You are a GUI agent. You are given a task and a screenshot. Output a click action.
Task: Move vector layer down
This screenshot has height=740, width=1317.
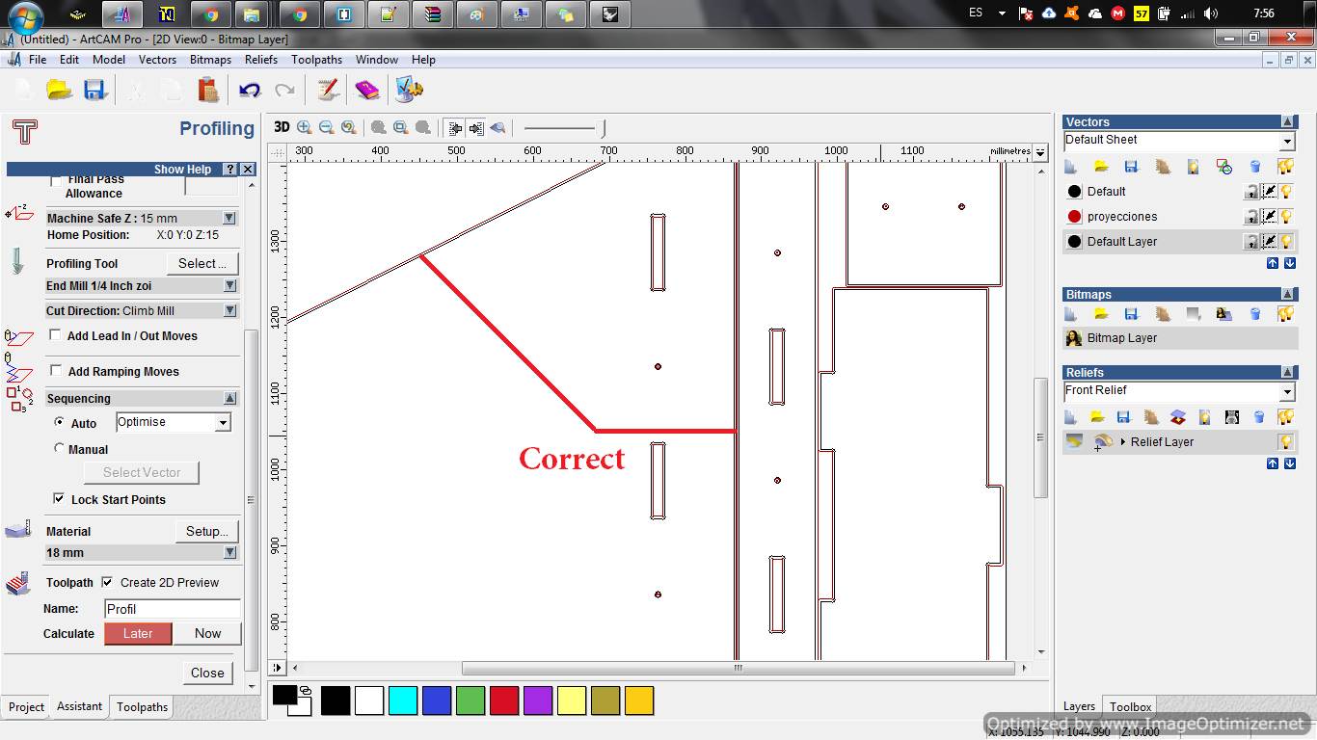tap(1289, 263)
